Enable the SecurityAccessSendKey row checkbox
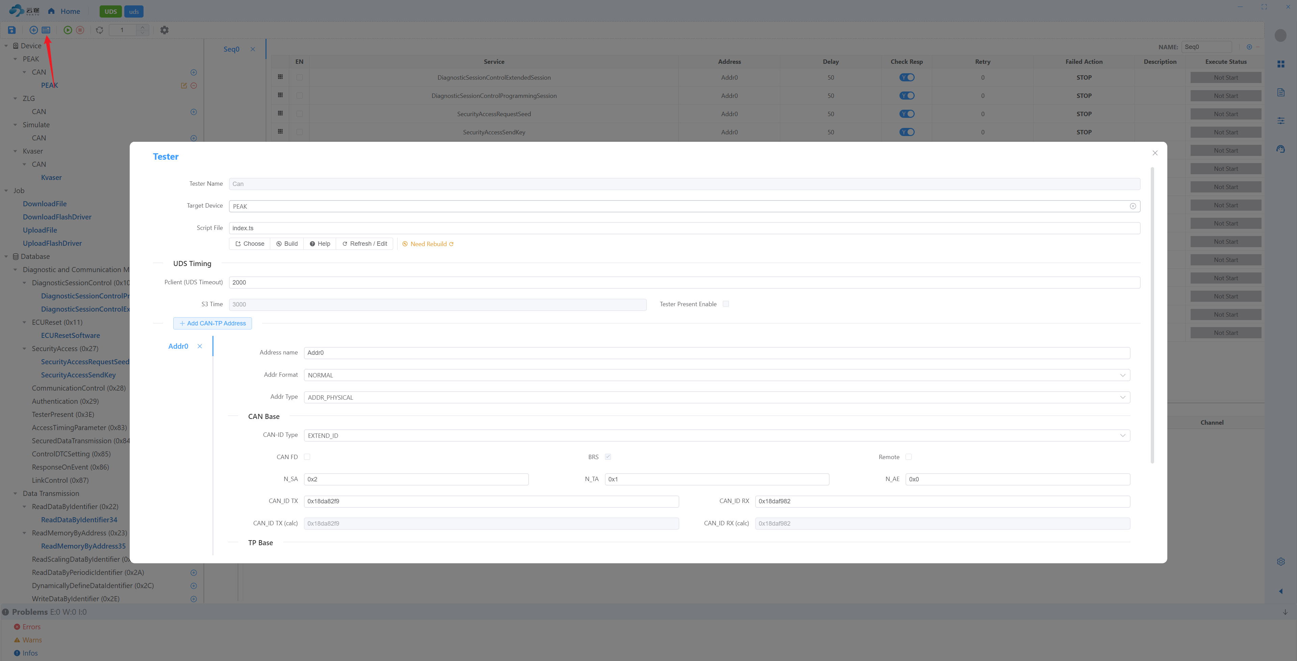 [x=300, y=132]
